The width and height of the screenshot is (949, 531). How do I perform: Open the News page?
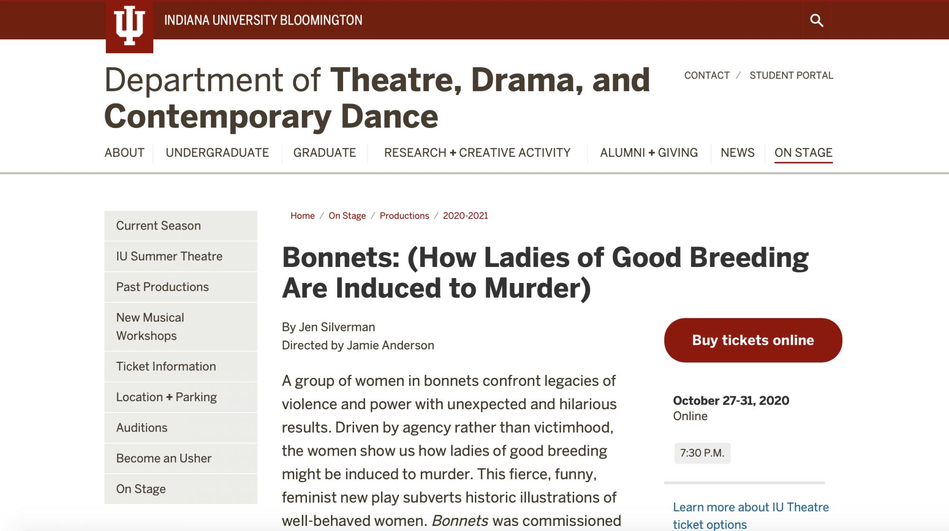(737, 153)
